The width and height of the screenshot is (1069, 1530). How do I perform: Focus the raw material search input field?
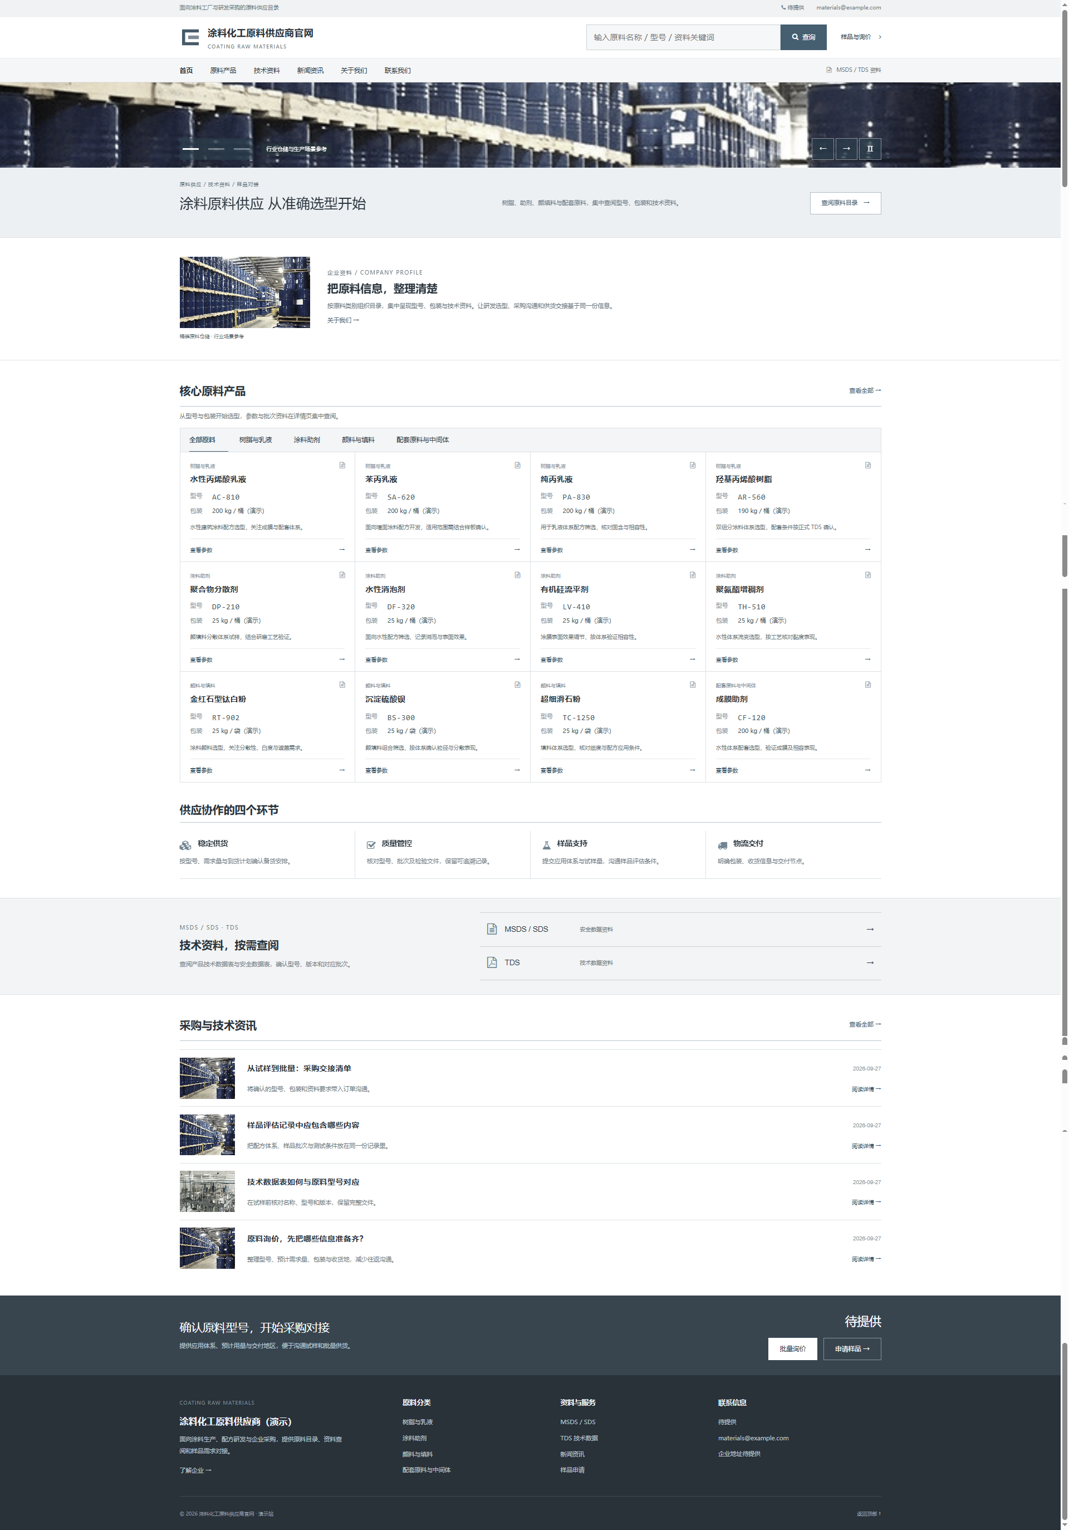pos(683,37)
